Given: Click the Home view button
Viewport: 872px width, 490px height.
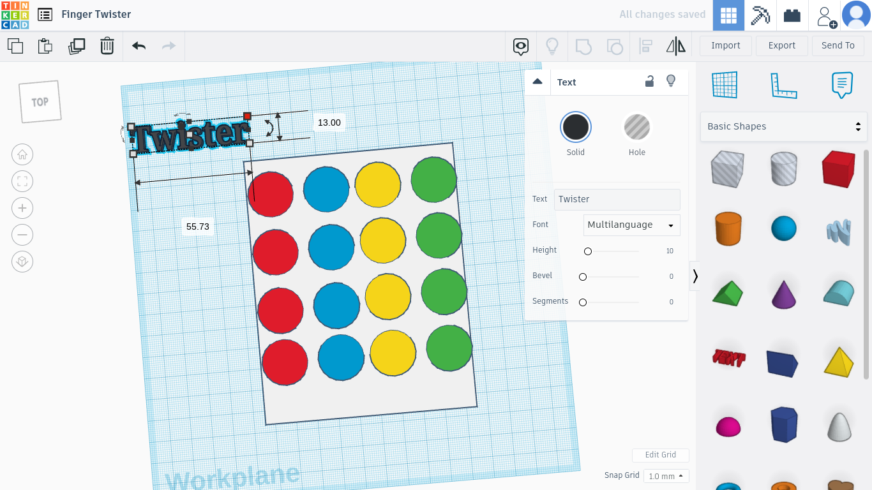Looking at the screenshot, I should pos(22,154).
